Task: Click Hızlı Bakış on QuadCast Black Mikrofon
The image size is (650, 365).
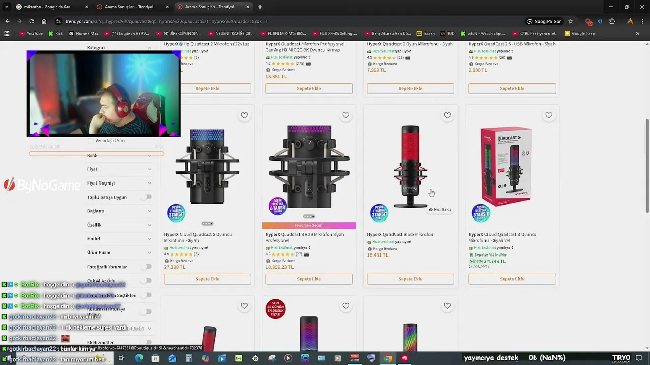Action: coord(440,209)
